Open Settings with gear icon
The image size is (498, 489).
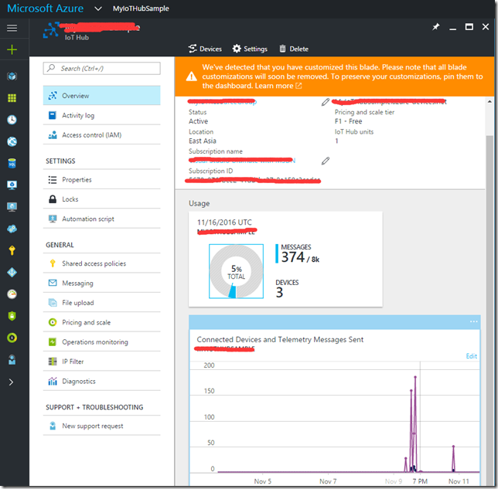tap(250, 49)
